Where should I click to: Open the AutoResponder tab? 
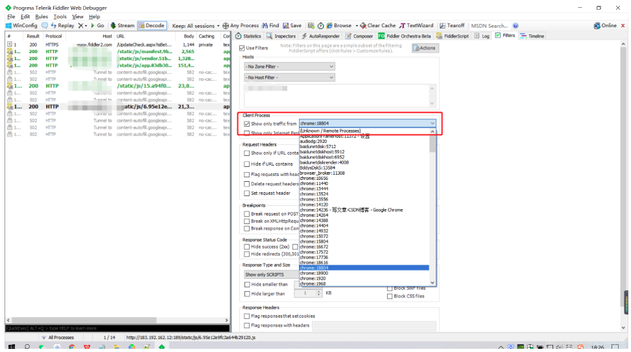(320, 36)
